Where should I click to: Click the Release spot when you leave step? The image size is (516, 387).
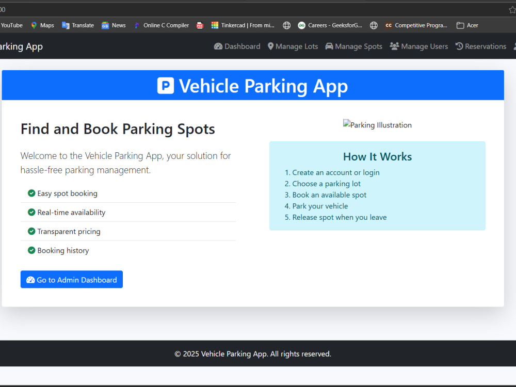pyautogui.click(x=340, y=217)
